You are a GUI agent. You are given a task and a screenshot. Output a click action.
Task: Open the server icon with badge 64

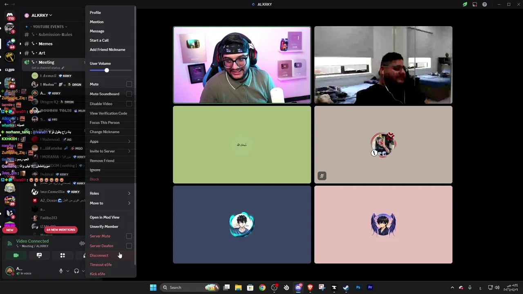pyautogui.click(x=10, y=43)
